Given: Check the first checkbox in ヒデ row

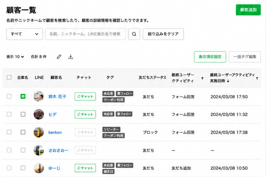Looking at the screenshot, I should click(x=9, y=114).
